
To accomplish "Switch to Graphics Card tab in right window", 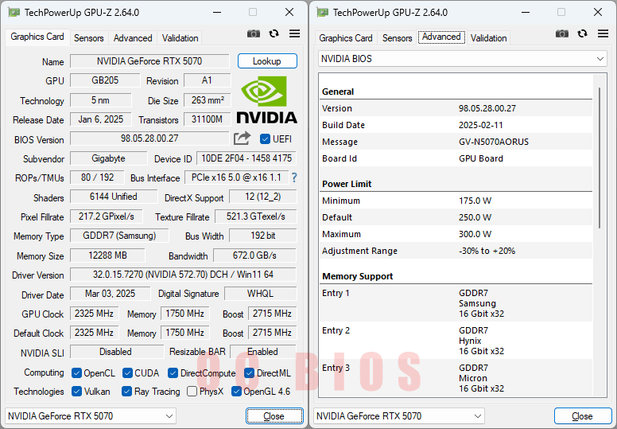I will click(x=346, y=38).
